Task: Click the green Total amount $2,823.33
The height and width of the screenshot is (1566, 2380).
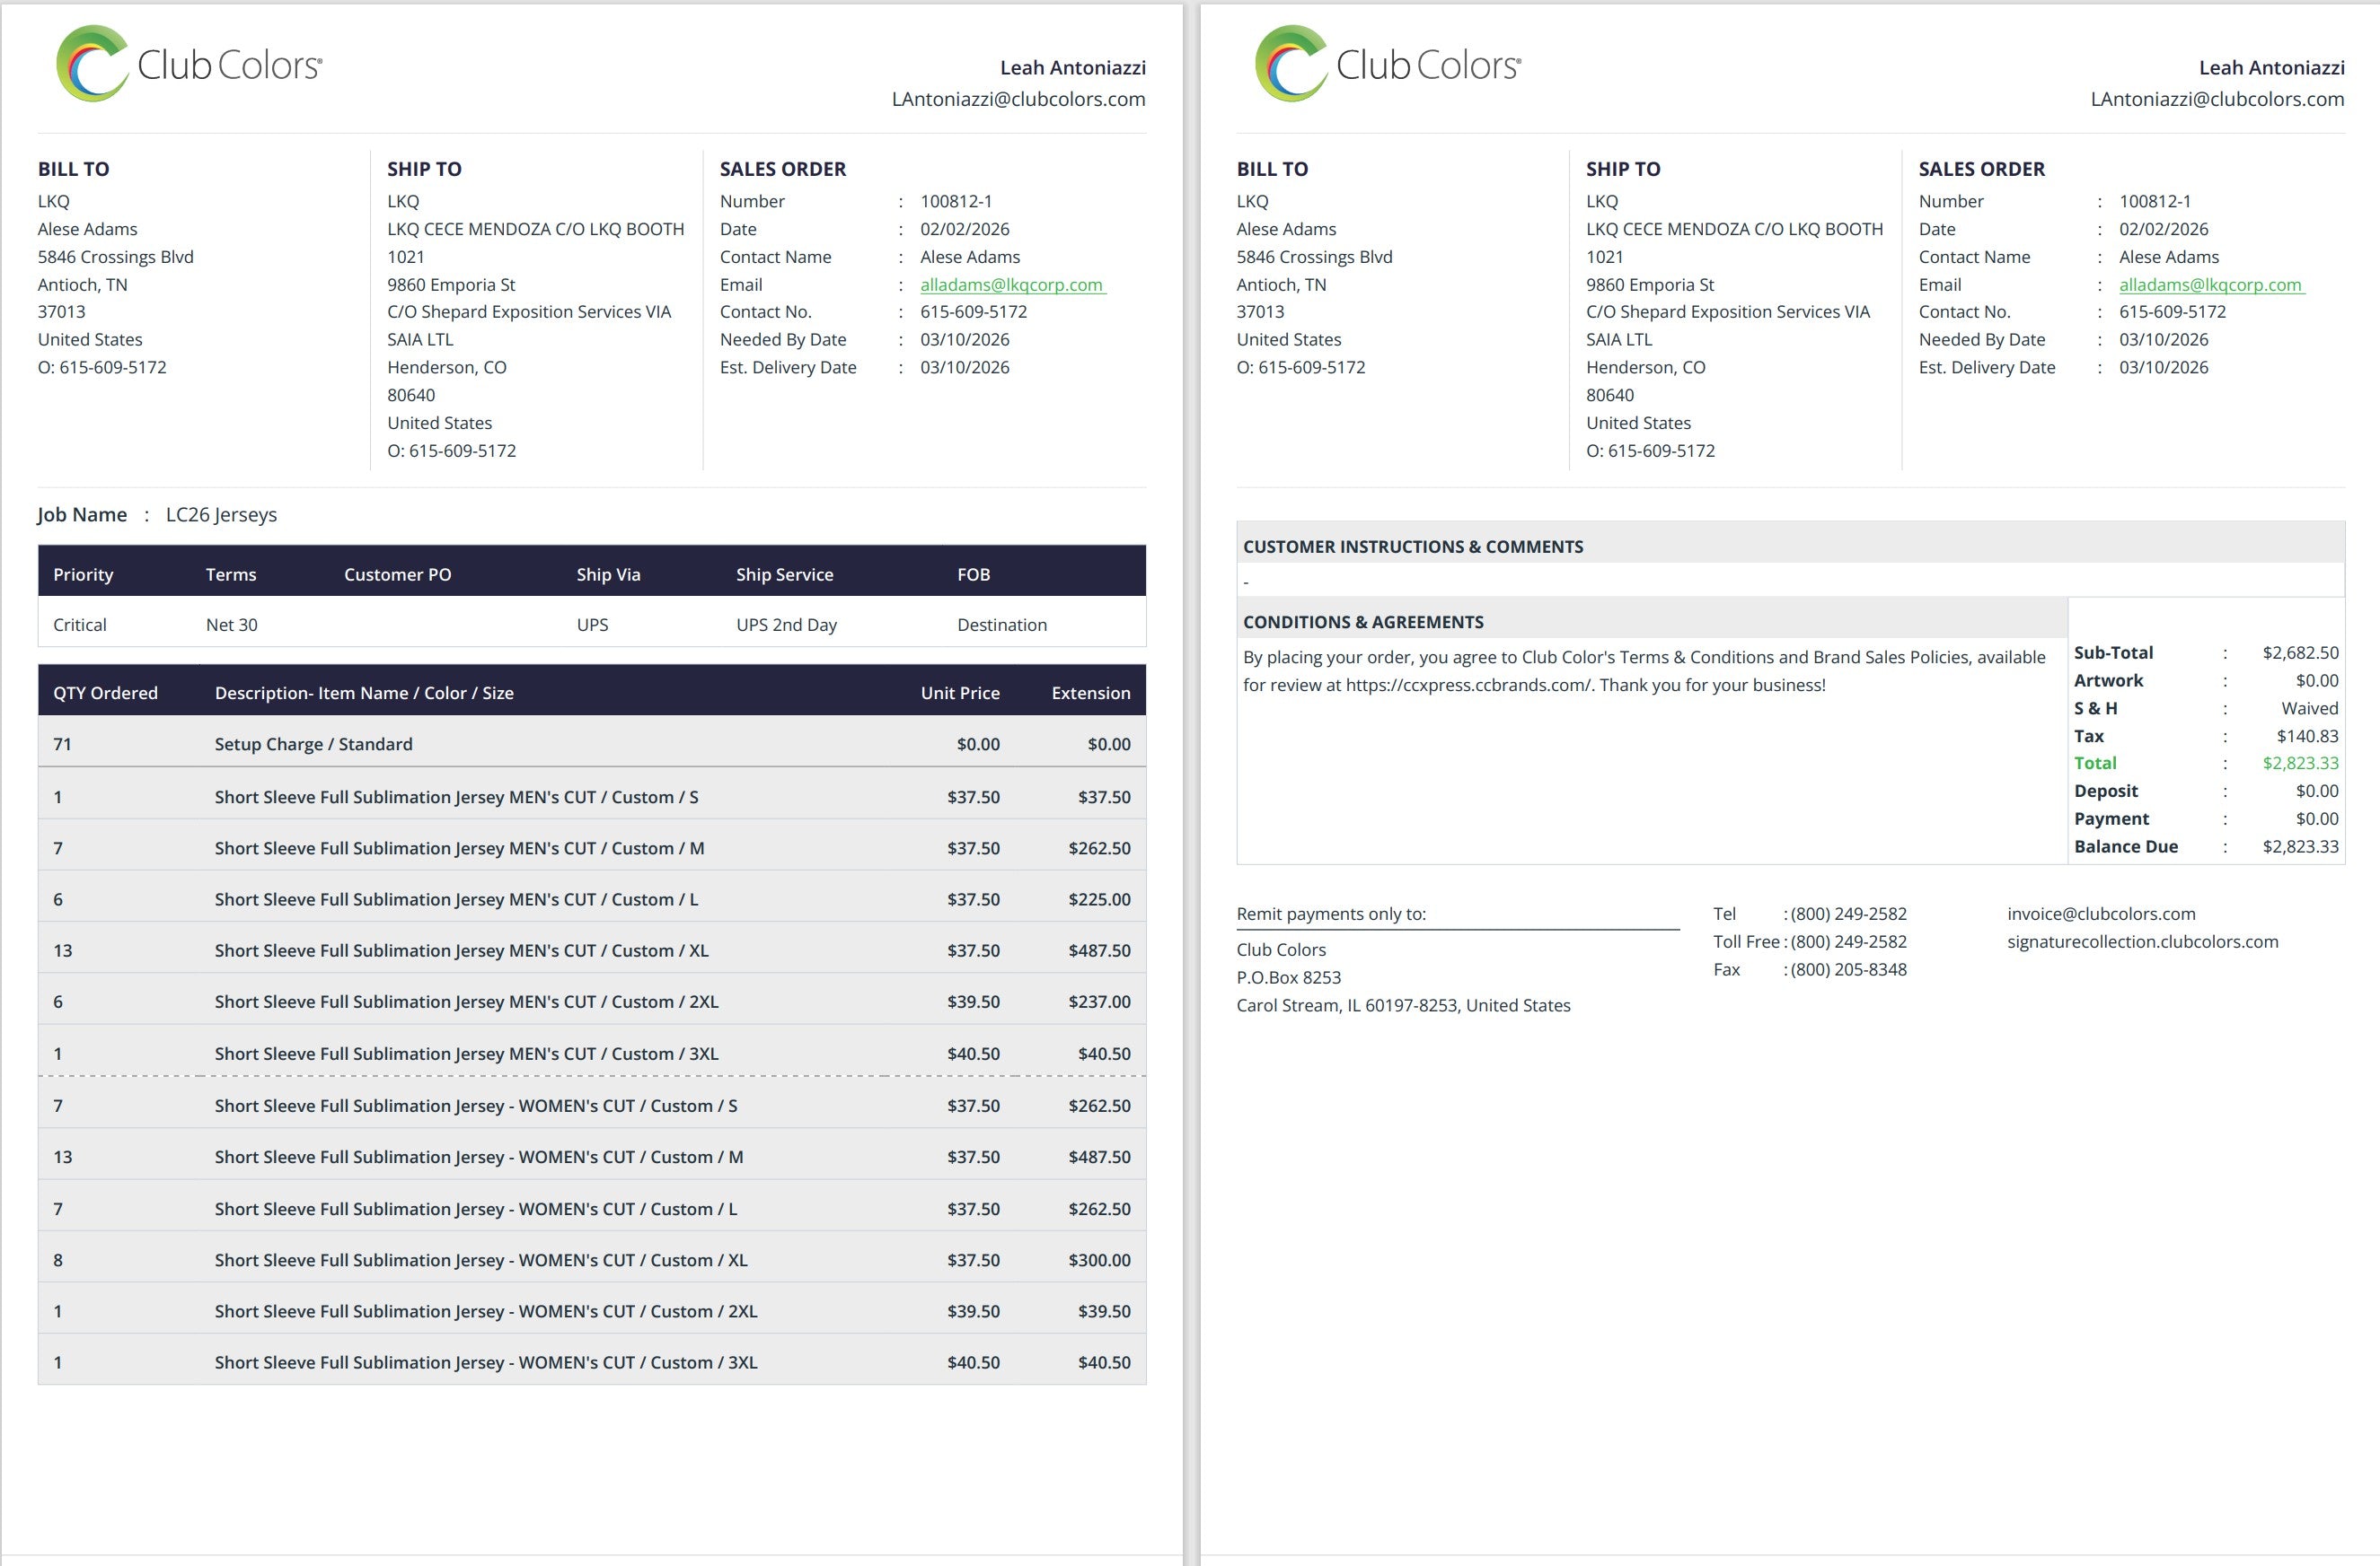Action: pyautogui.click(x=2300, y=764)
